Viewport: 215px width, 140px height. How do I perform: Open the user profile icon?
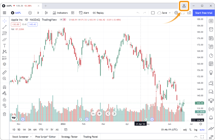pyautogui.click(x=184, y=6)
